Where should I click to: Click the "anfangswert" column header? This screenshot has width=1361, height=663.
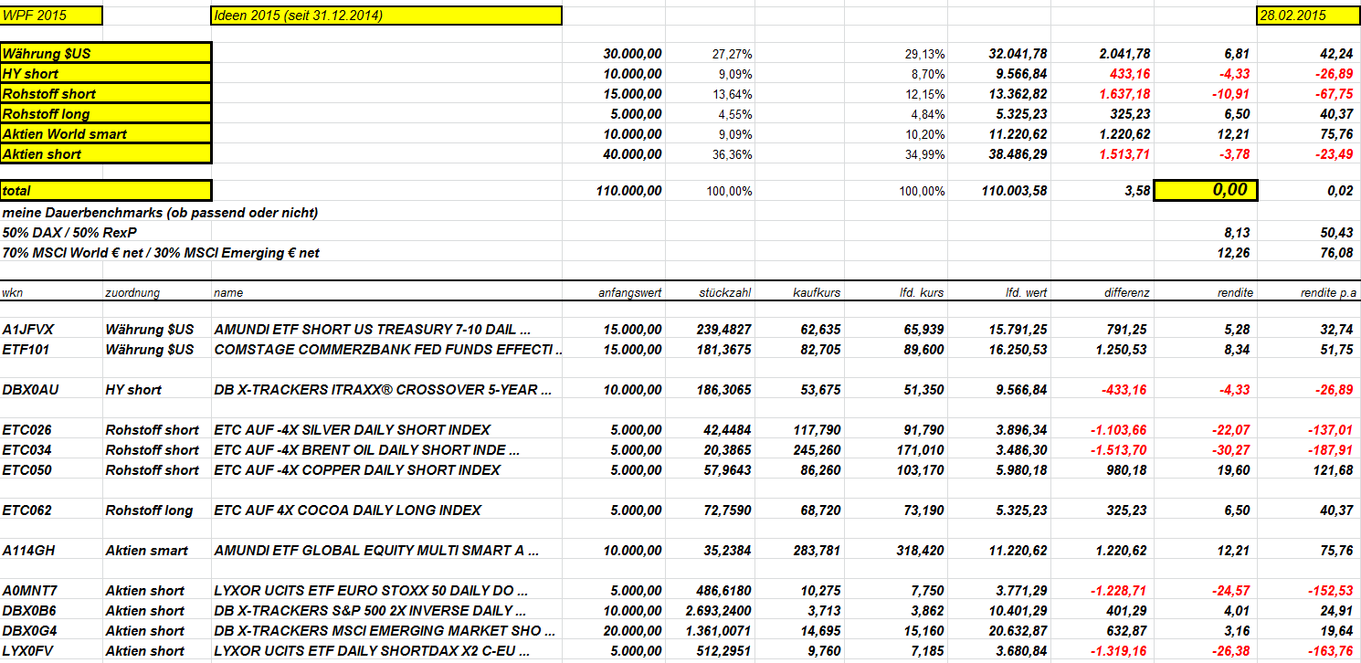coord(629,293)
